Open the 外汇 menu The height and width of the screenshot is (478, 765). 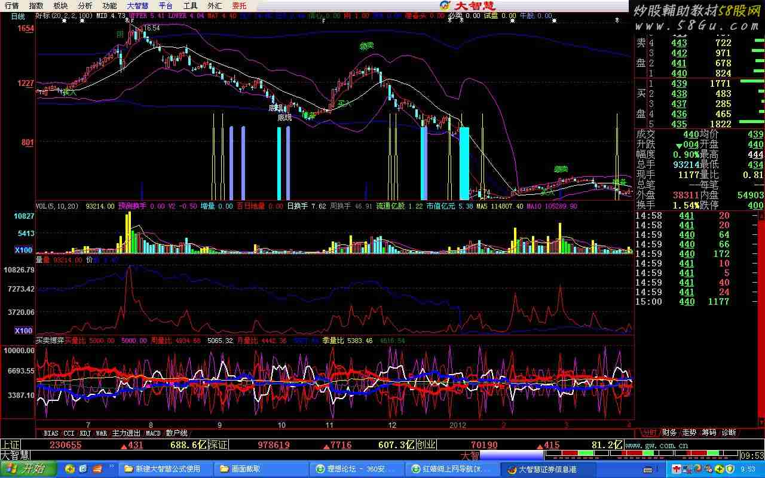coord(215,5)
